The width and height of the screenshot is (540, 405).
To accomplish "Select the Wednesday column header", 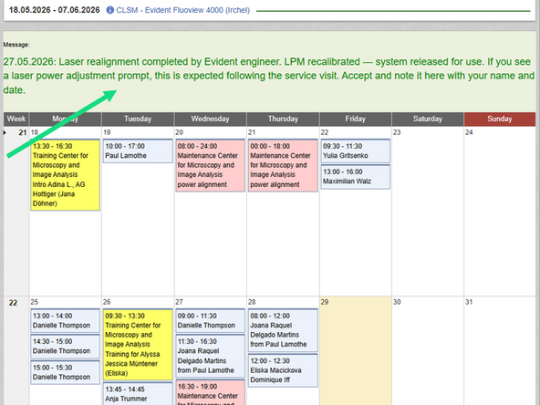I will (x=210, y=119).
